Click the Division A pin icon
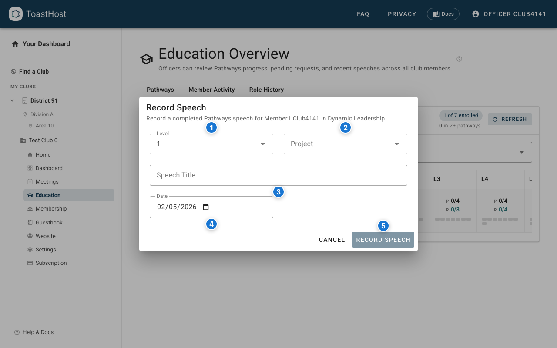This screenshot has height=348, width=557. pyautogui.click(x=25, y=114)
